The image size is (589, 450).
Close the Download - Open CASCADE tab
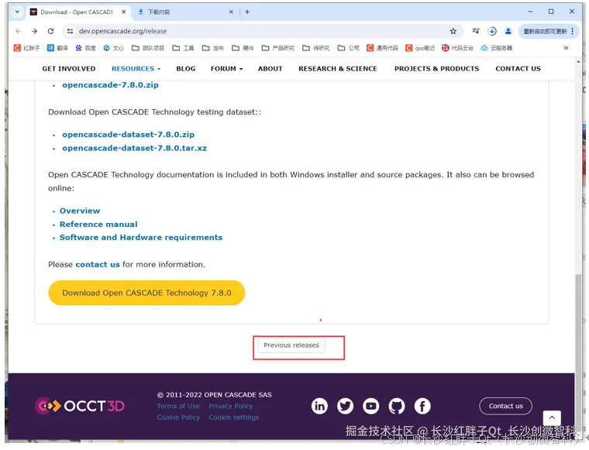pyautogui.click(x=123, y=12)
